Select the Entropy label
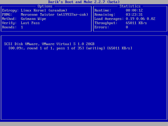This screenshot has height=126, width=168. tap(10, 10)
